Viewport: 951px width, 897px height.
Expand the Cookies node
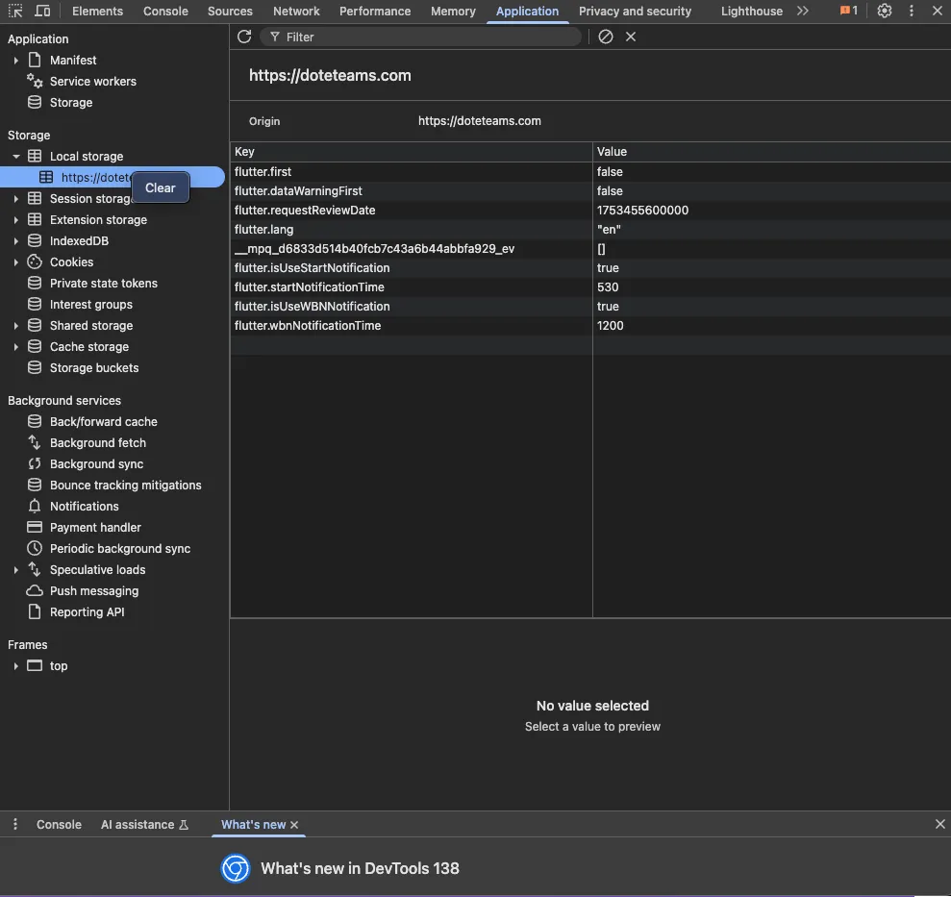click(x=15, y=262)
